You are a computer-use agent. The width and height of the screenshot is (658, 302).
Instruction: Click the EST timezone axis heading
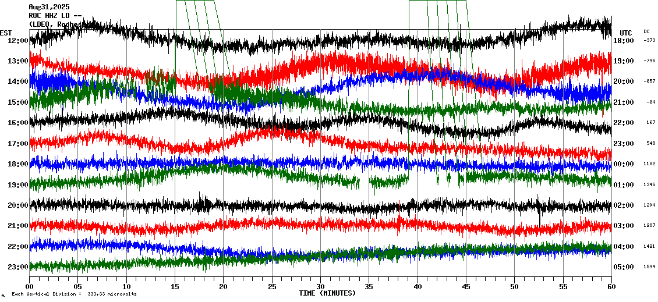[x=6, y=33]
